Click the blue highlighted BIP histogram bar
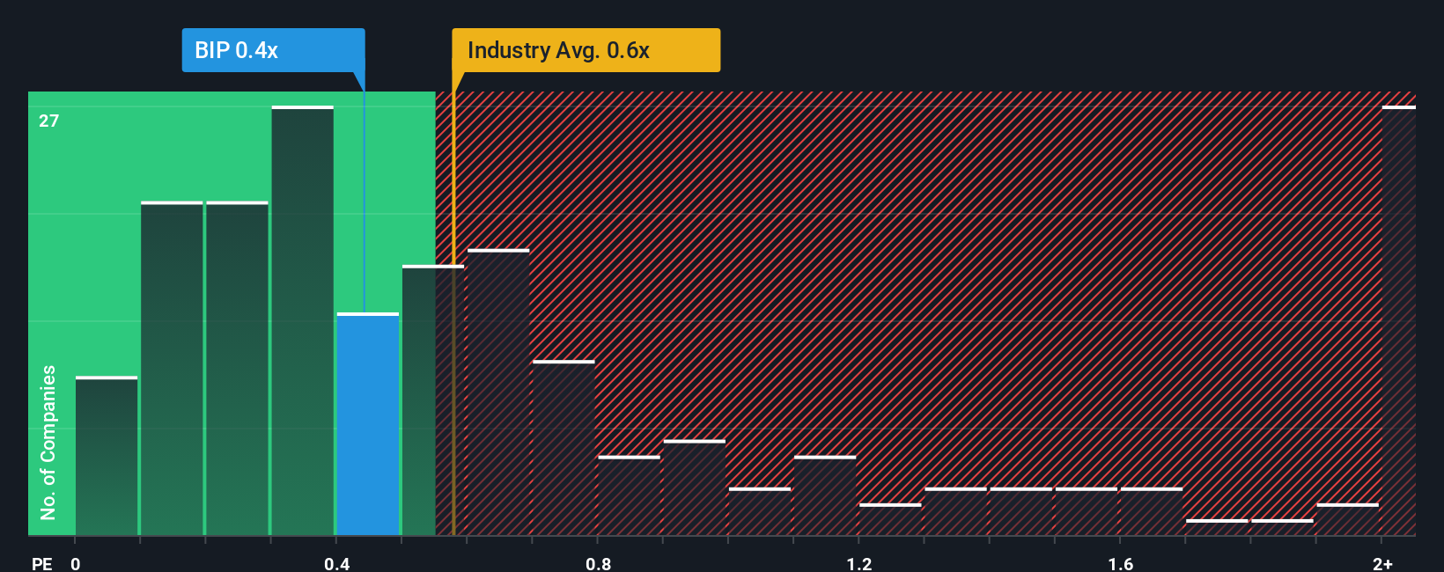Viewport: 1444px width, 572px height. [368, 424]
